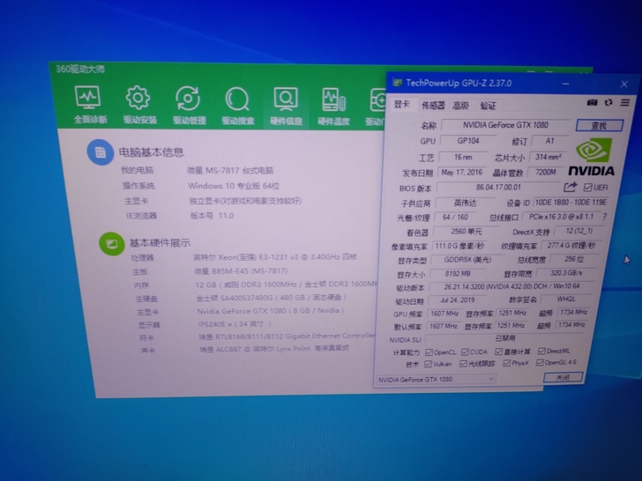Click the Jul 24, 2019 driver date
The height and width of the screenshot is (481, 642).
point(458,300)
